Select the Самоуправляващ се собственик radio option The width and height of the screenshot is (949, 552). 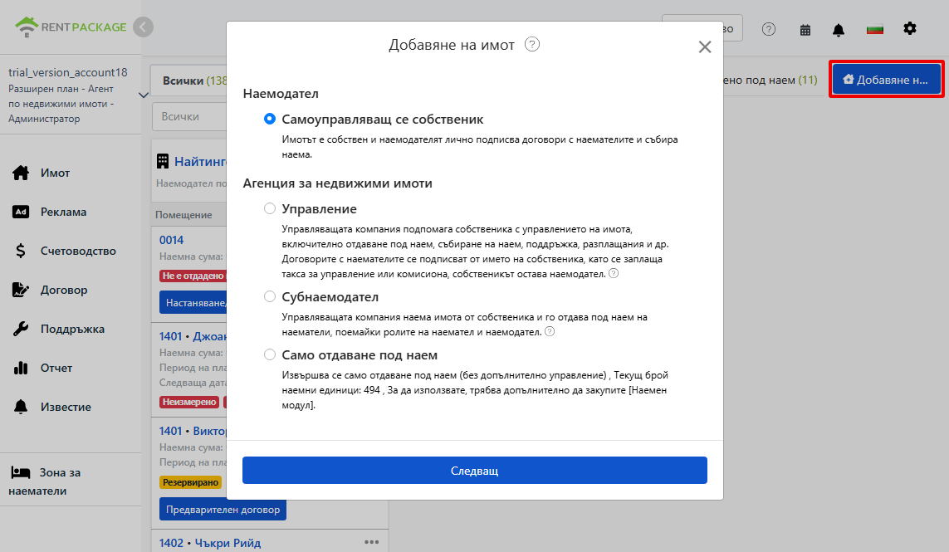tap(269, 120)
